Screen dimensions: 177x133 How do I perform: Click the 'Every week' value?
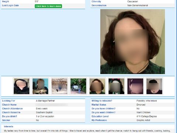click(42, 109)
